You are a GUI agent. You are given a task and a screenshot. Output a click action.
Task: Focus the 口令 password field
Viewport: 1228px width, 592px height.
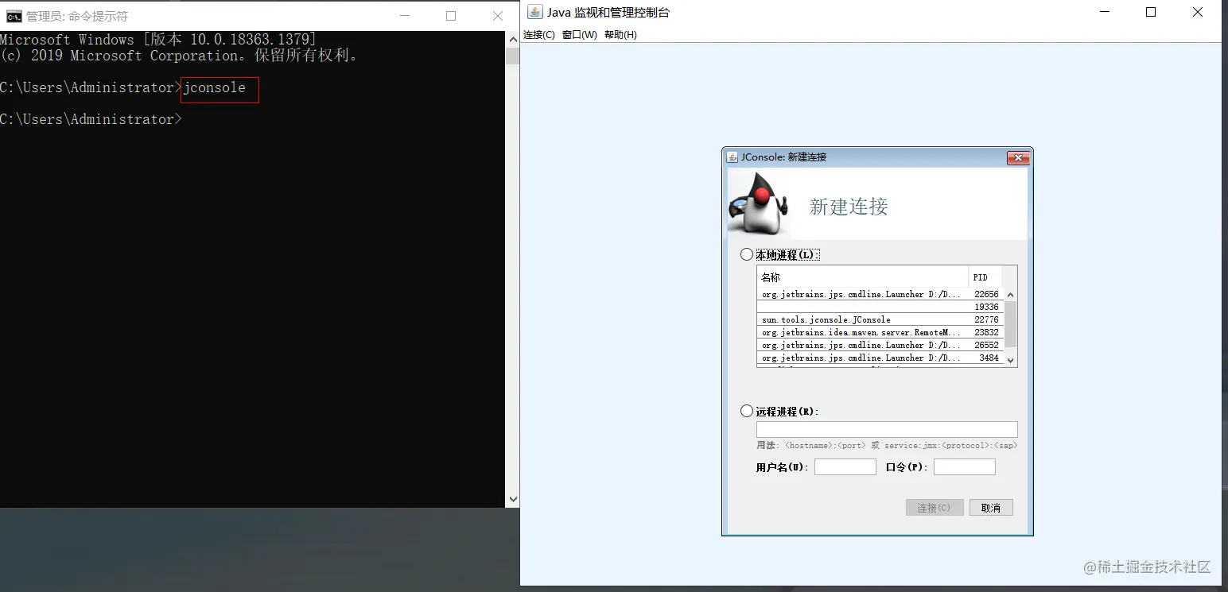tap(965, 466)
